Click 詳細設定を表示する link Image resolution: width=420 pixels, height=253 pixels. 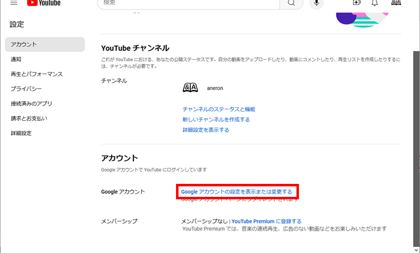point(206,130)
